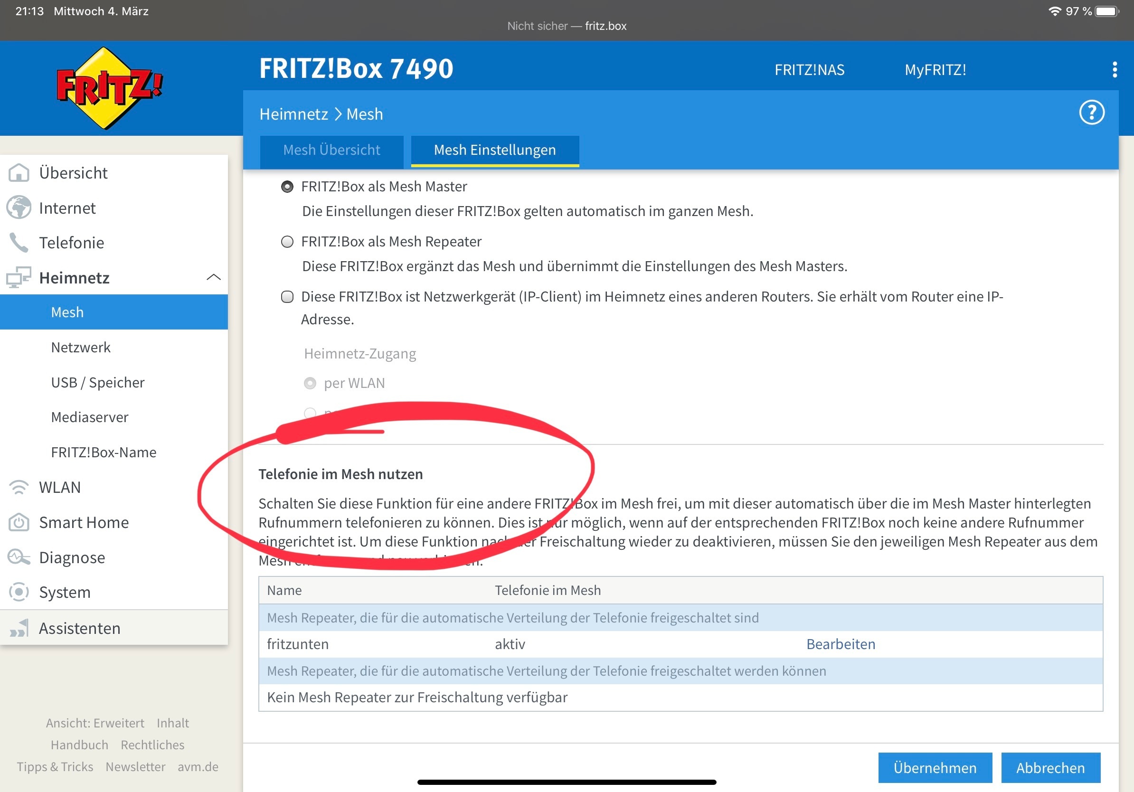This screenshot has width=1134, height=792.
Task: Open the Handbuch footer link
Action: coord(79,745)
